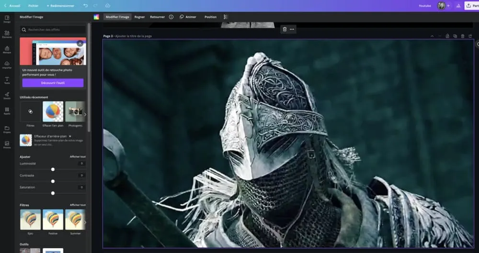
Task: Click the undo arrow icon
Action: click(86, 6)
